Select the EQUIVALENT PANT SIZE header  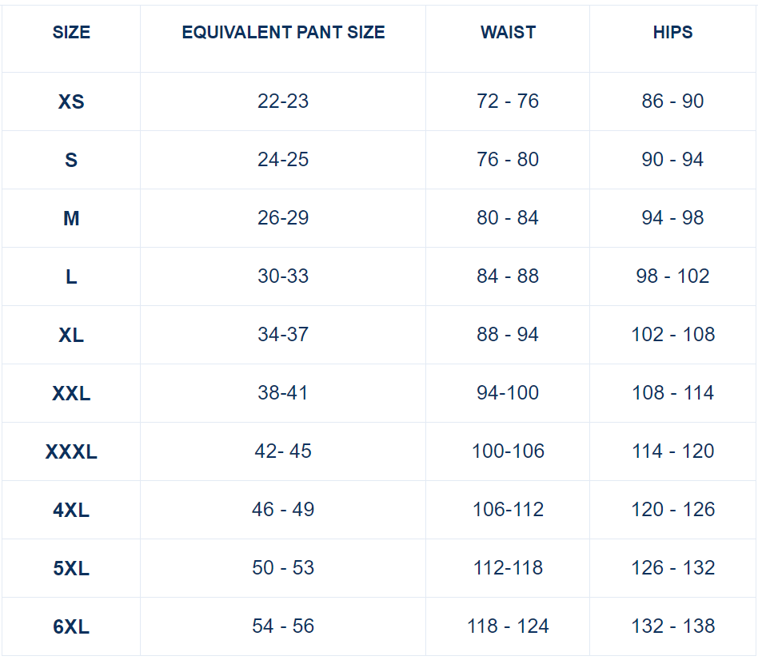click(283, 33)
